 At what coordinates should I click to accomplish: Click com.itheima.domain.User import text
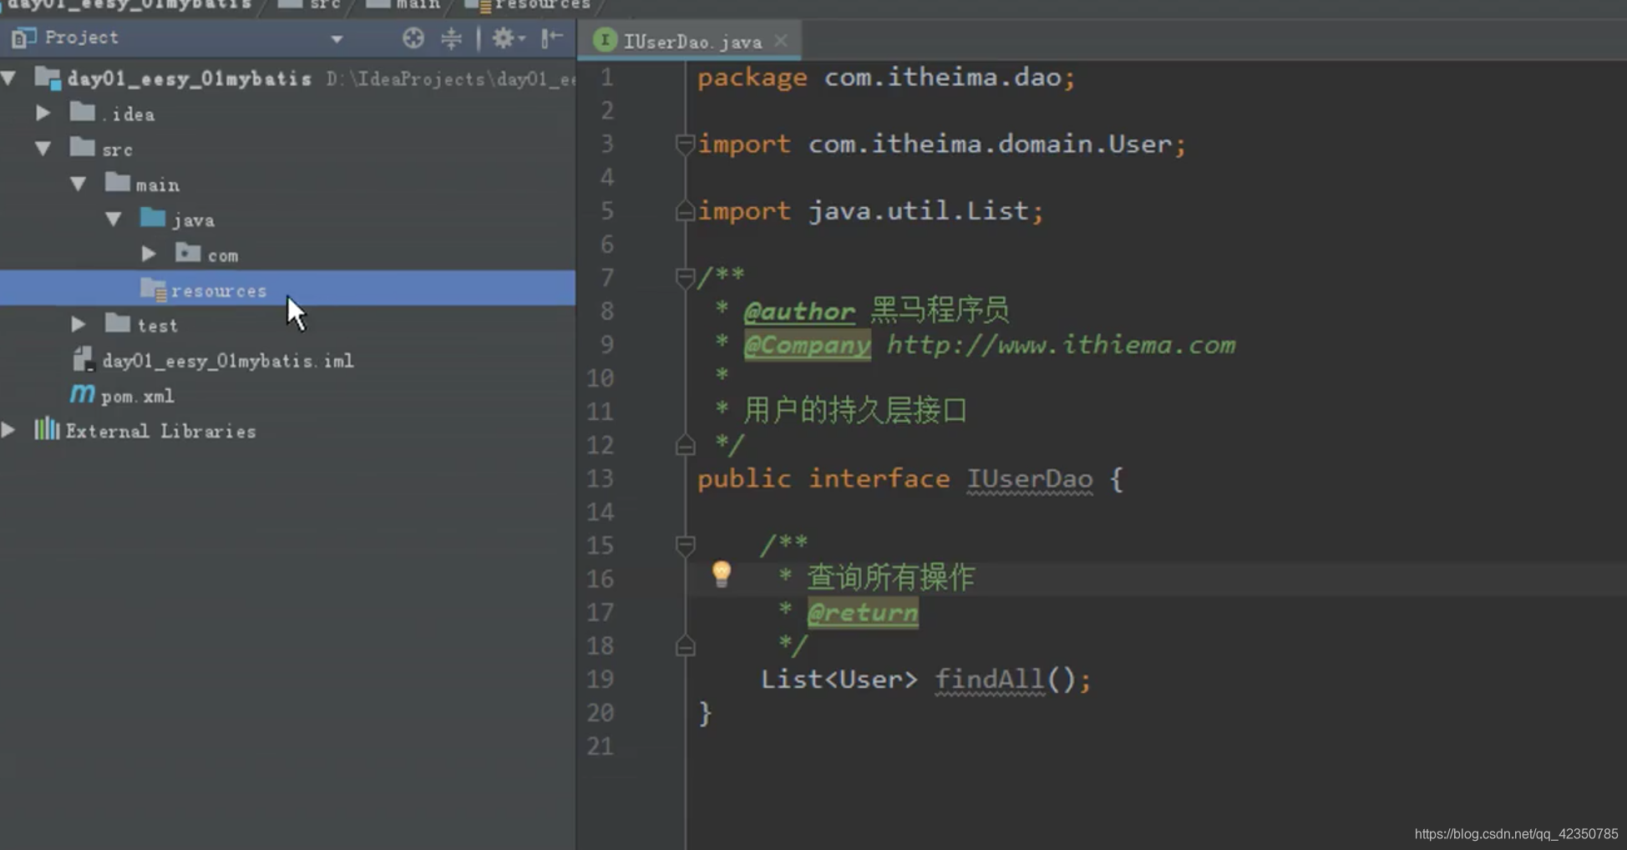coord(991,144)
